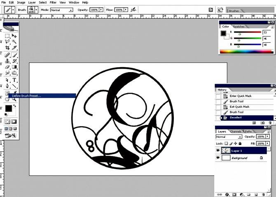Switch to the Channels tab
Screen dimensions: 276x197
[x=236, y=131]
